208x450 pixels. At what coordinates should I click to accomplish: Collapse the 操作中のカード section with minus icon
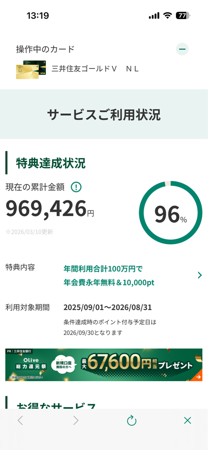(x=182, y=49)
